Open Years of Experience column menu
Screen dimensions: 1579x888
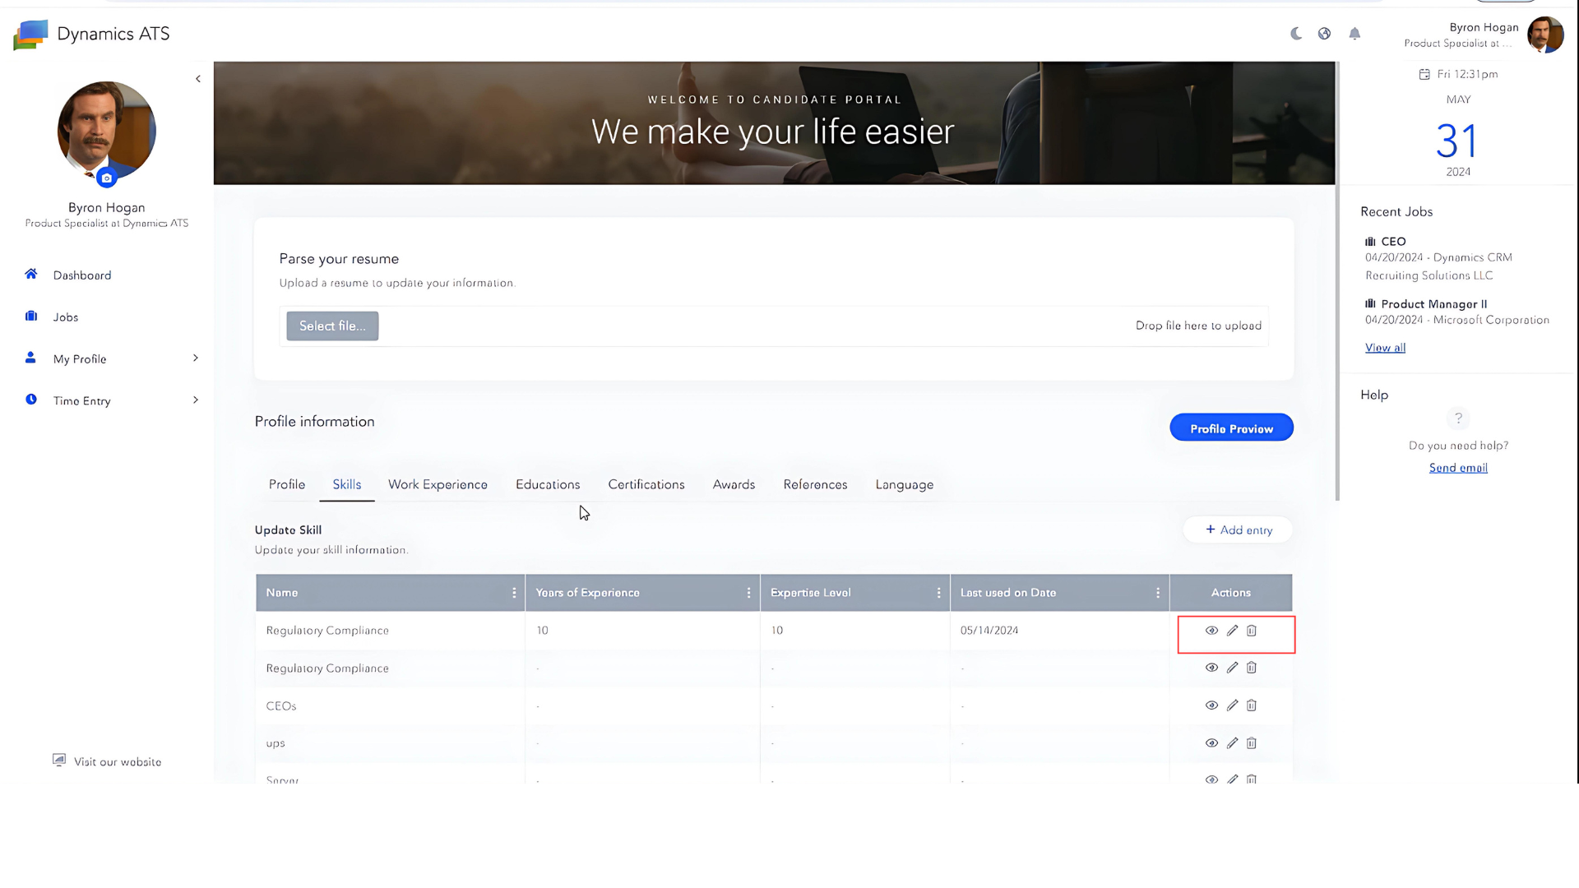[x=748, y=593]
